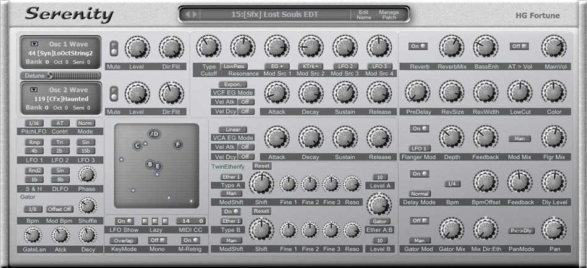The image size is (587, 268).
Task: Open the Osc 2 Wave dropdown arrow
Action: [34, 90]
